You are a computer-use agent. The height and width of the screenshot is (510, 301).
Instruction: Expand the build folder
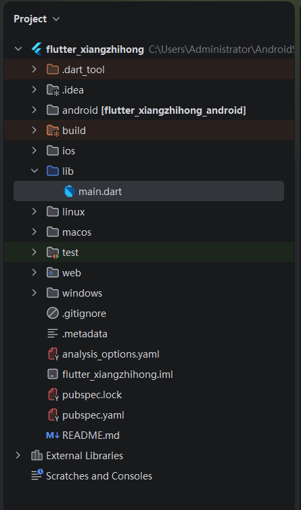point(34,131)
